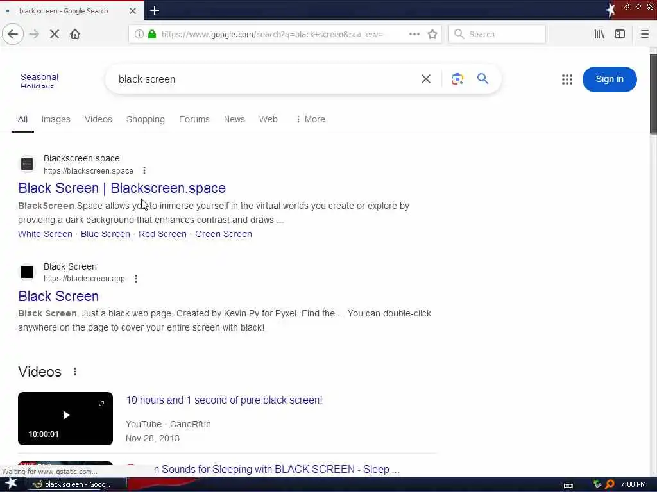Open Black Screen | Blackscreen.space result
657x492 pixels.
(x=122, y=188)
